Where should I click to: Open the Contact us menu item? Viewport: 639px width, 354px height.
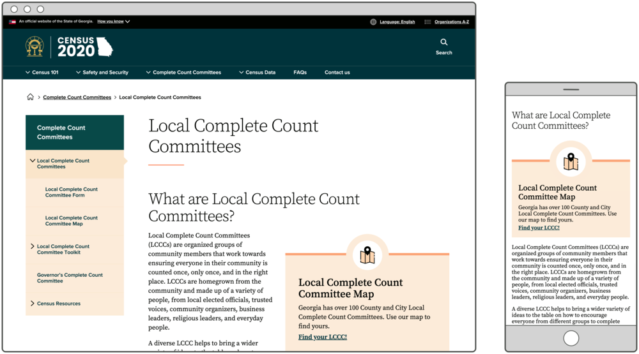tap(337, 73)
